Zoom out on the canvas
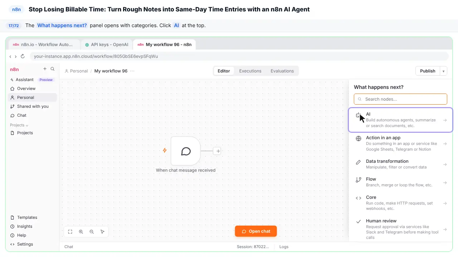The height and width of the screenshot is (257, 458). pos(92,232)
